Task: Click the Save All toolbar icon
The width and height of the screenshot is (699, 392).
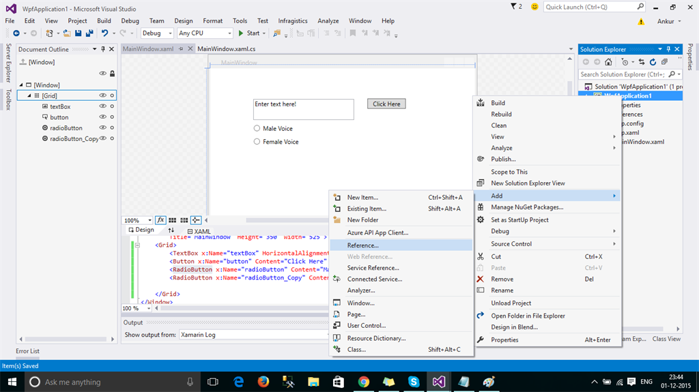Action: point(89,33)
